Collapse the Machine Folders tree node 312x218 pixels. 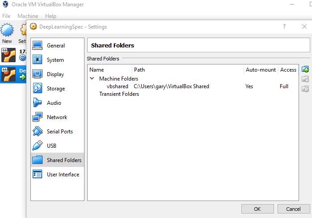coord(92,78)
